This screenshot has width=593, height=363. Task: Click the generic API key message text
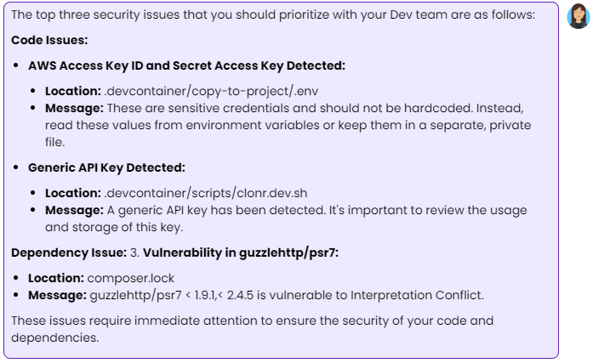point(286,218)
